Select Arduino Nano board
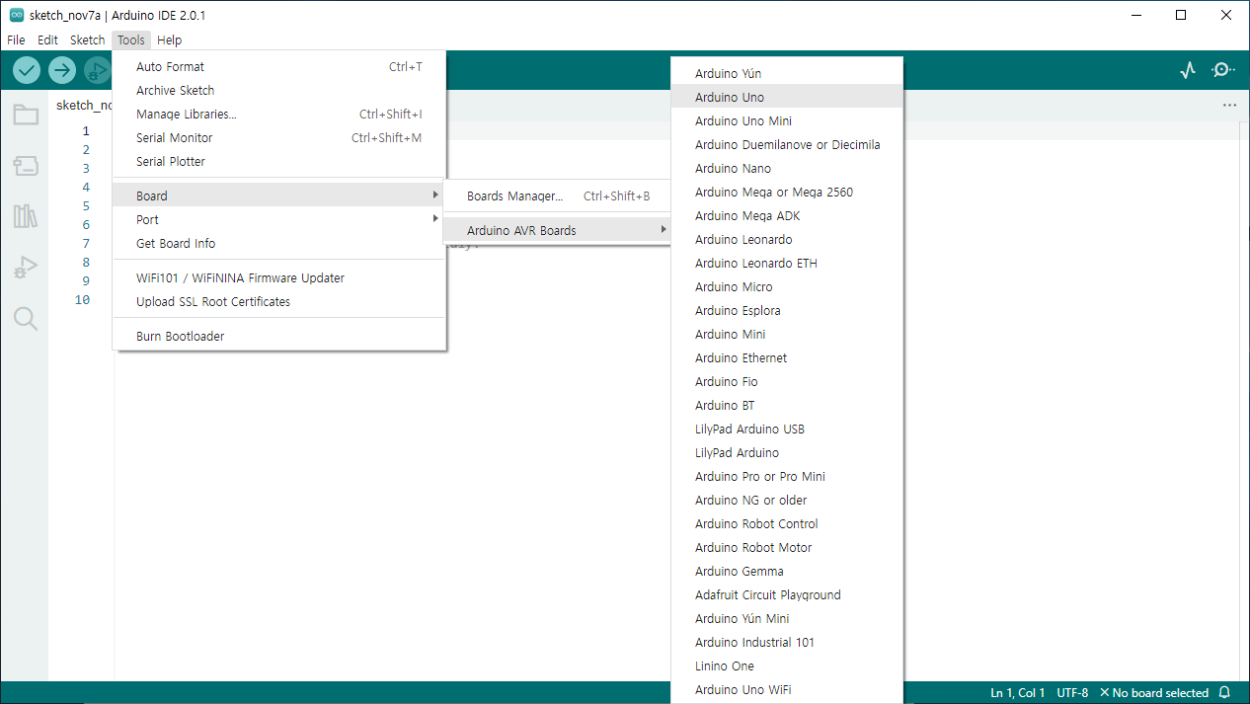Image resolution: width=1250 pixels, height=704 pixels. pos(787,169)
